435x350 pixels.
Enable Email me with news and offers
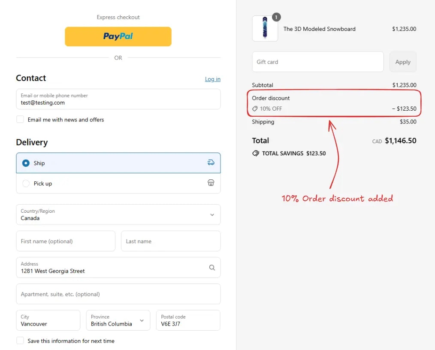click(20, 120)
